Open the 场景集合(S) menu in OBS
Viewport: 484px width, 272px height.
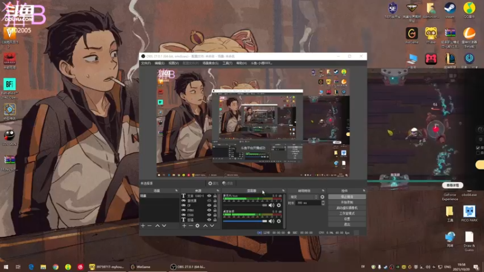coord(211,63)
